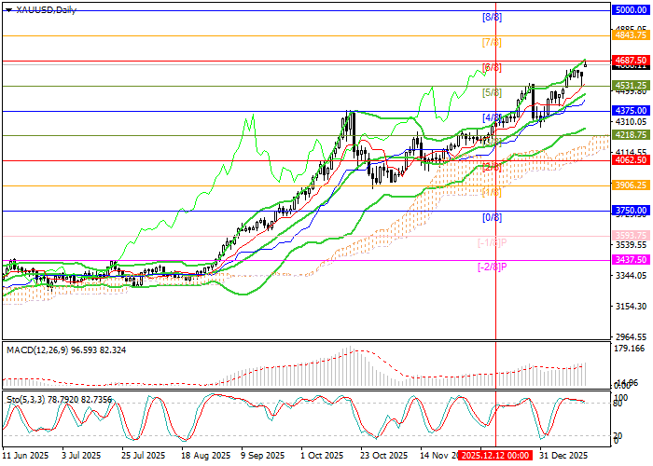653x466 pixels.
Task: Click the blue 3750.00 price tag
Action: coord(629,211)
